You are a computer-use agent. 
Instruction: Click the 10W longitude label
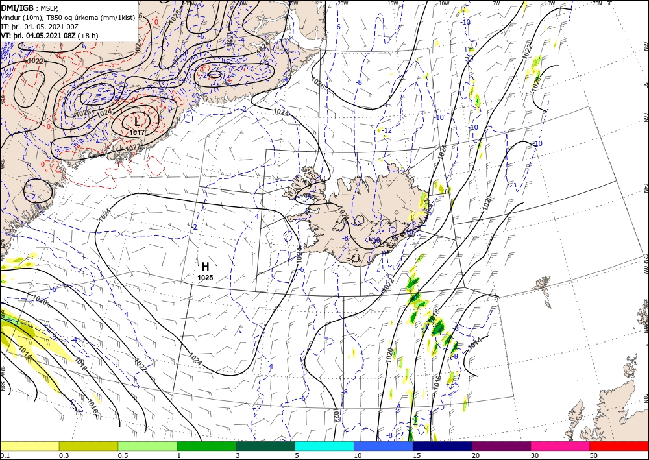(x=444, y=3)
